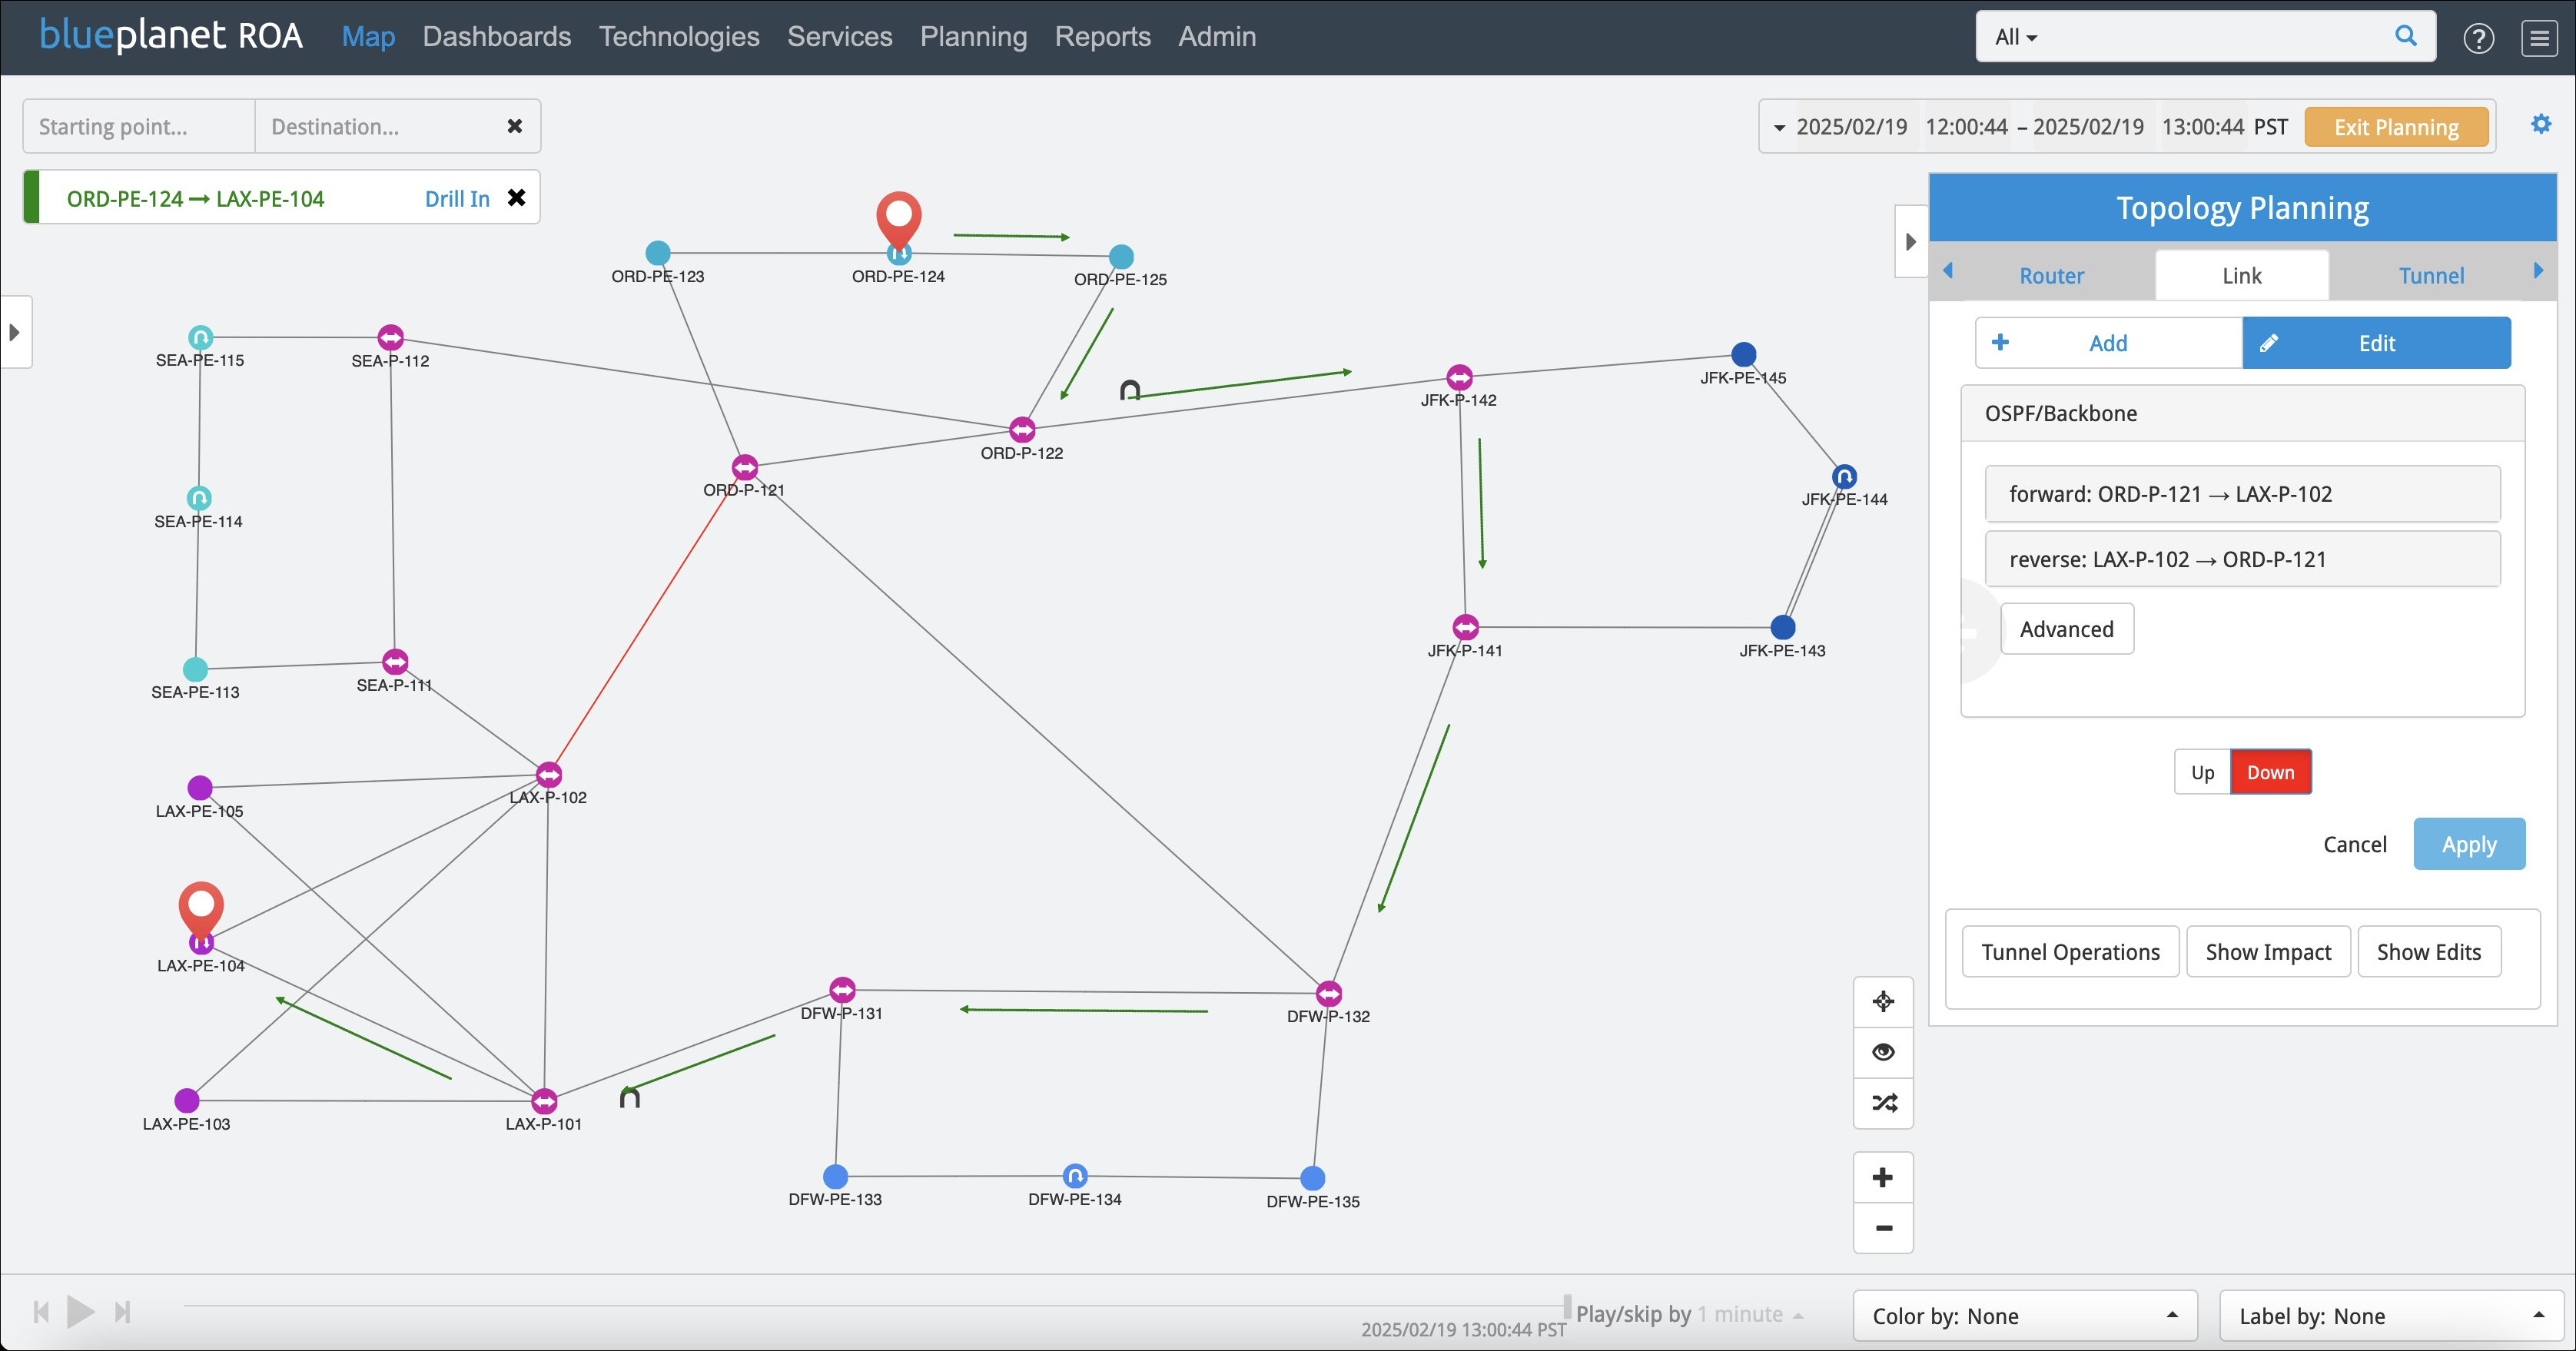The height and width of the screenshot is (1351, 2576).
Task: Switch to the Tunnel tab
Action: (x=2430, y=276)
